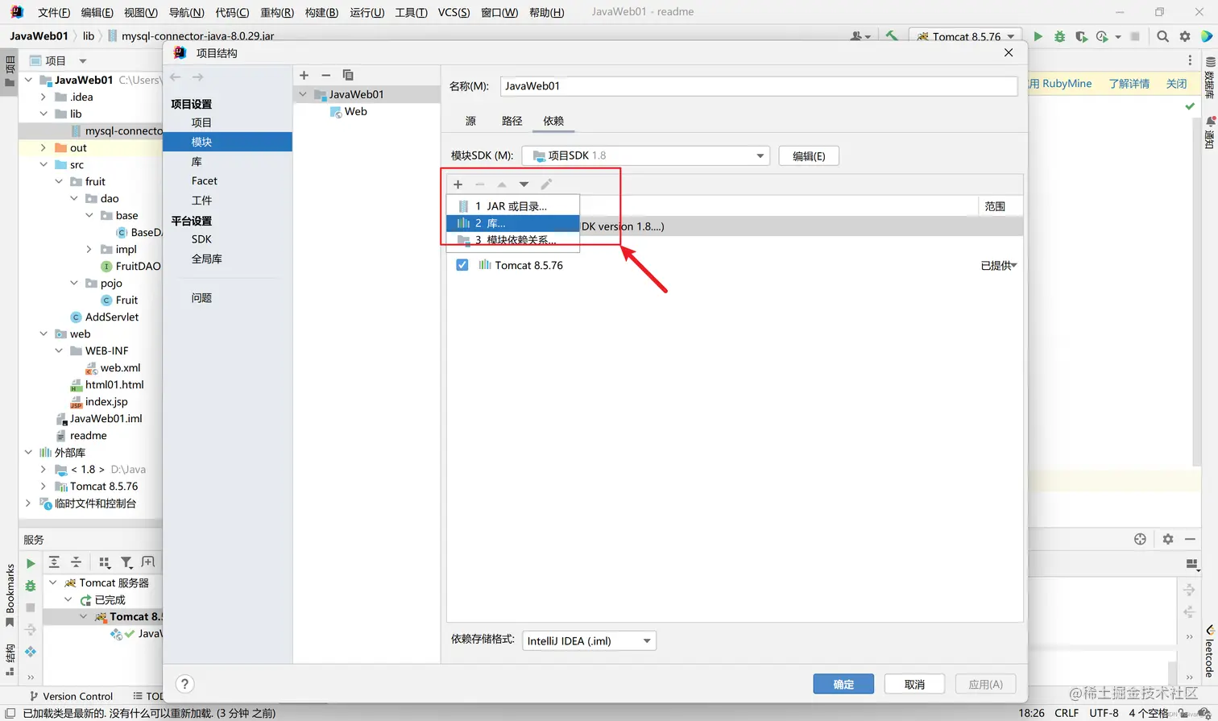Switch to the 路径 tab
This screenshot has height=721, width=1218.
512,121
